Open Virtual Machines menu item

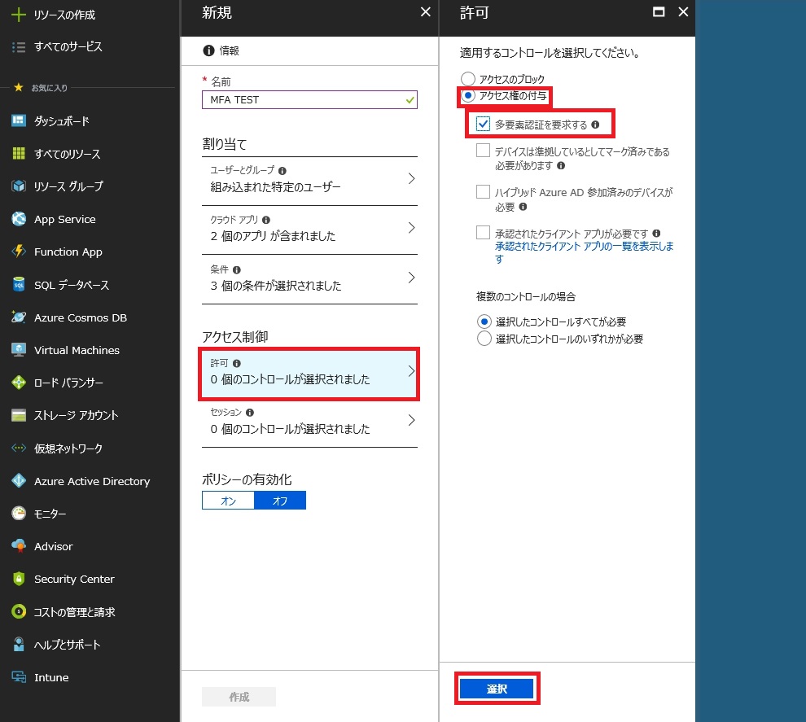coord(77,350)
